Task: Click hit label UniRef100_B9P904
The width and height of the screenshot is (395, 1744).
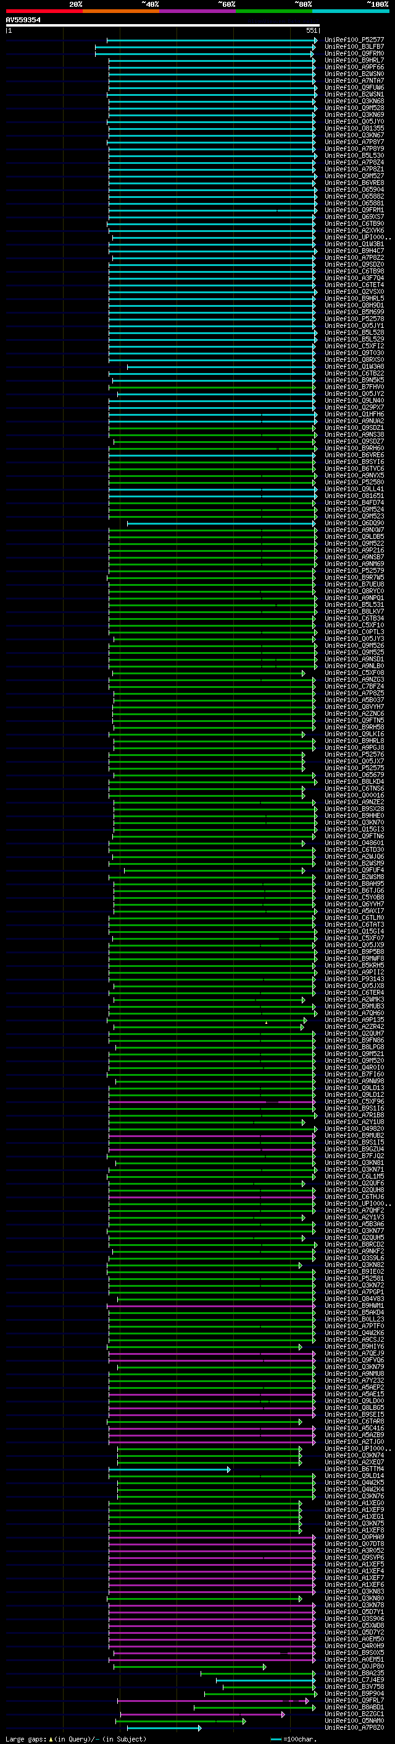Action: 354,1693
